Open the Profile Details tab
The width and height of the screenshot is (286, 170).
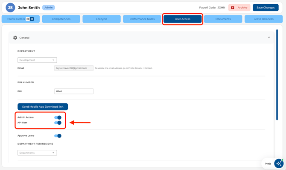(x=20, y=19)
